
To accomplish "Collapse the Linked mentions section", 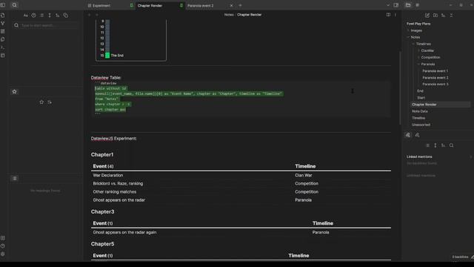I will click(x=419, y=156).
